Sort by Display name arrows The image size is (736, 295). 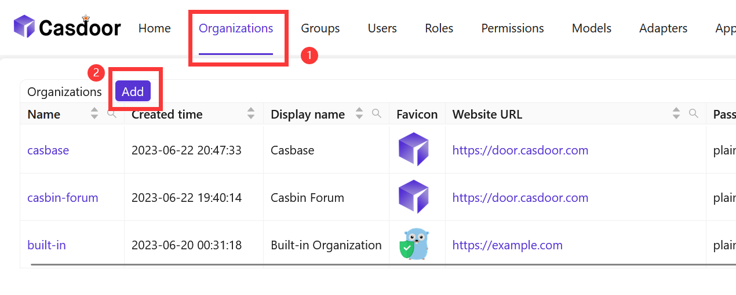point(359,114)
